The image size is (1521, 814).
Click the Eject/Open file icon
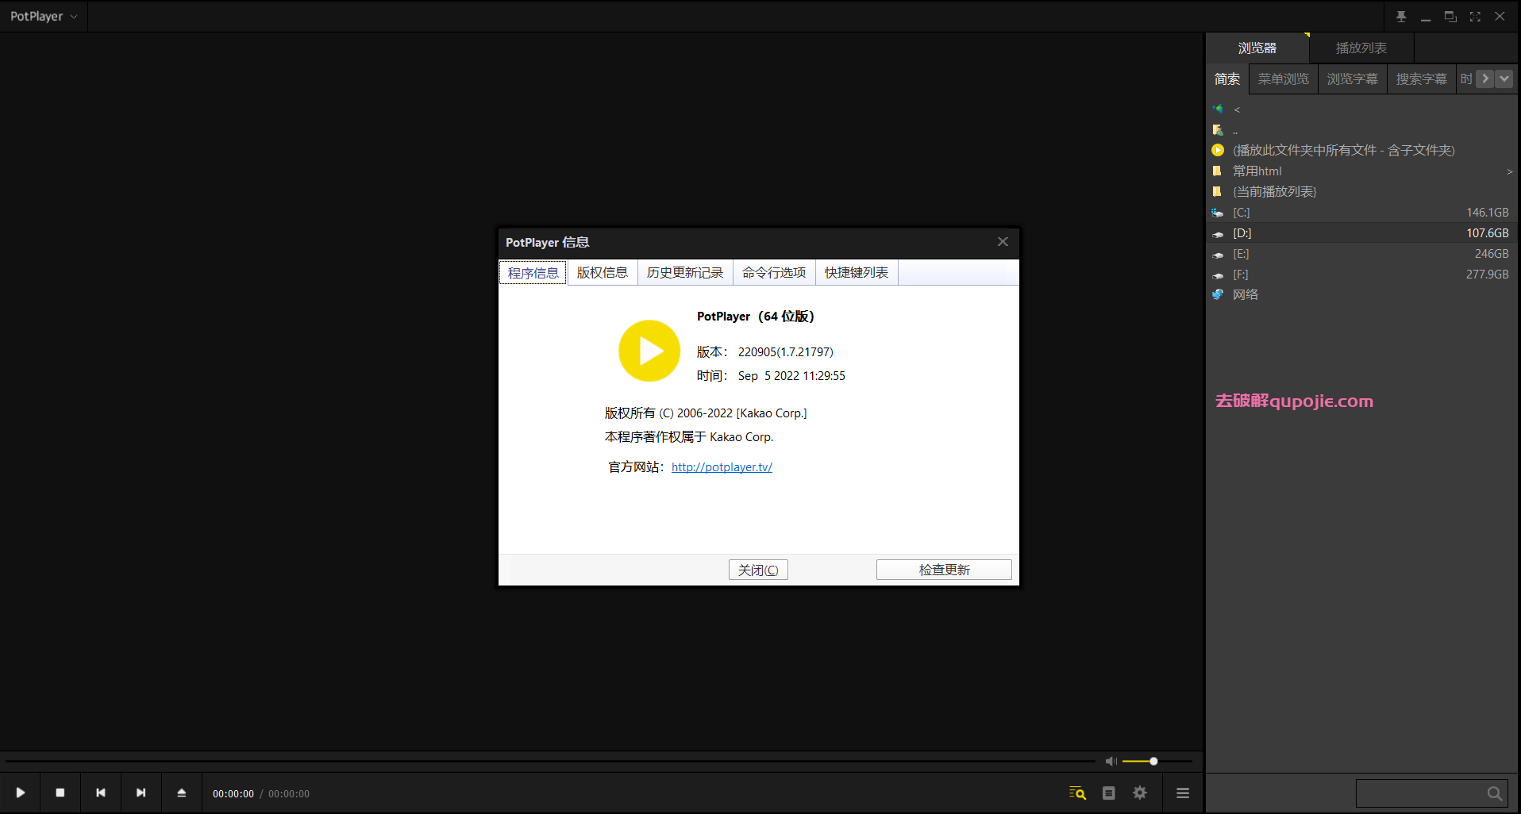point(182,793)
